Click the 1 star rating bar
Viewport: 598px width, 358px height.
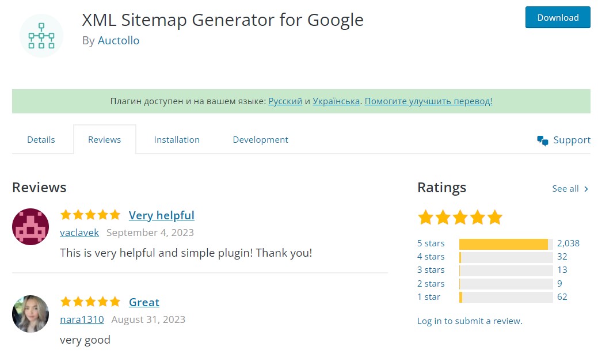[506, 297]
